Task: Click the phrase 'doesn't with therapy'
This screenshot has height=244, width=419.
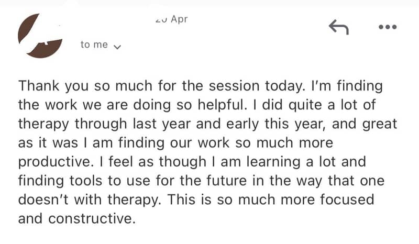Action: coord(89,200)
